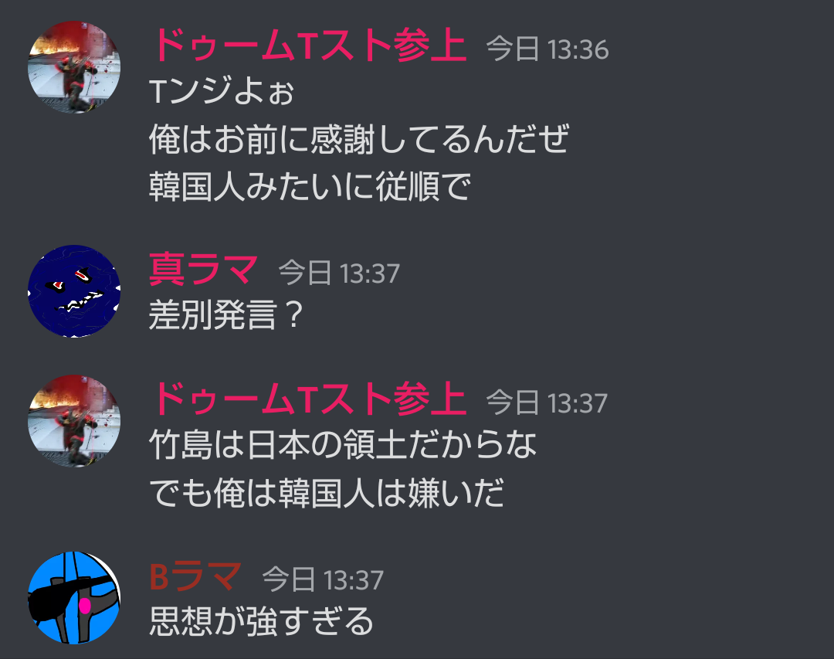Open the first ドゥームTスト参上 avatar at 13:36
This screenshot has height=659, width=834.
click(x=74, y=67)
